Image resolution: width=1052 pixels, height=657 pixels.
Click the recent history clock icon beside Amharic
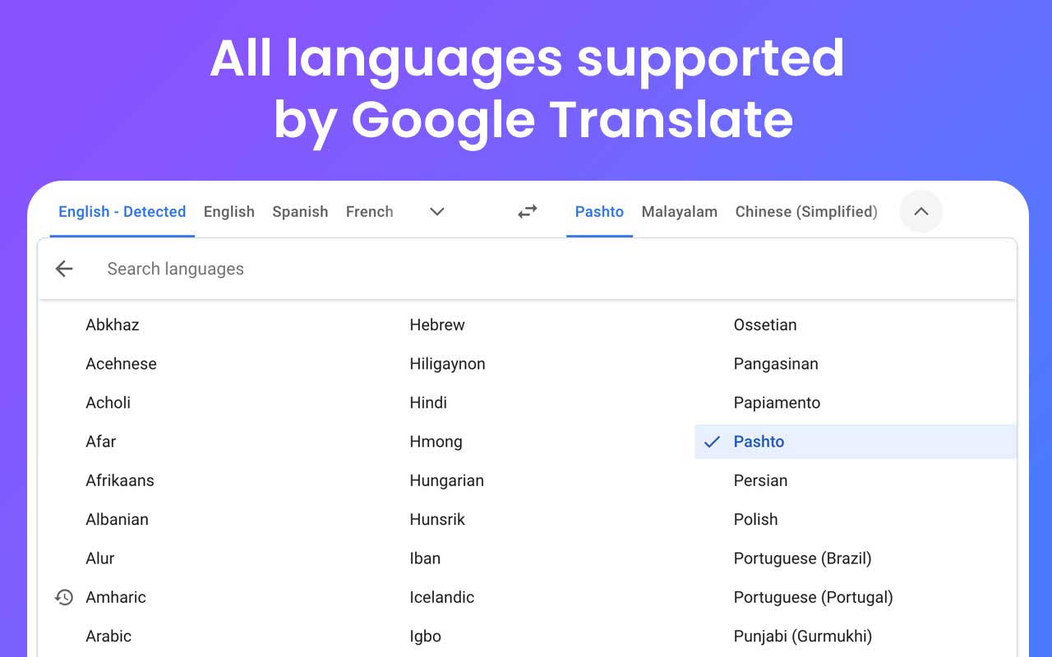pos(64,597)
